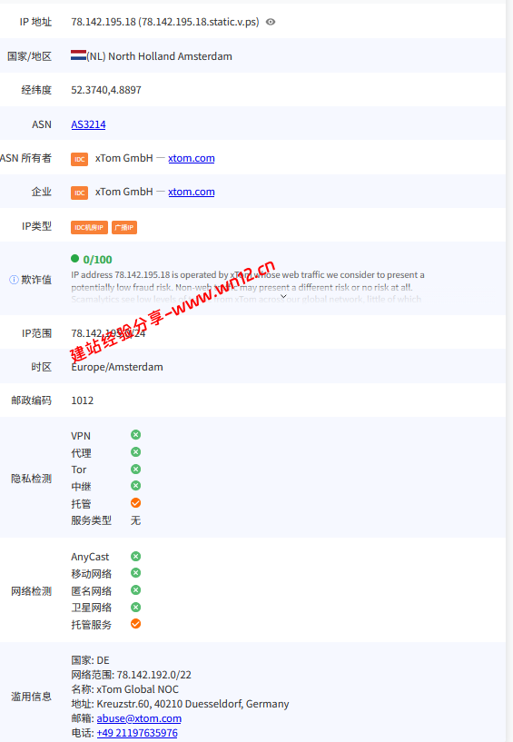Click IDC badge in ASN 所有者 row

point(80,159)
